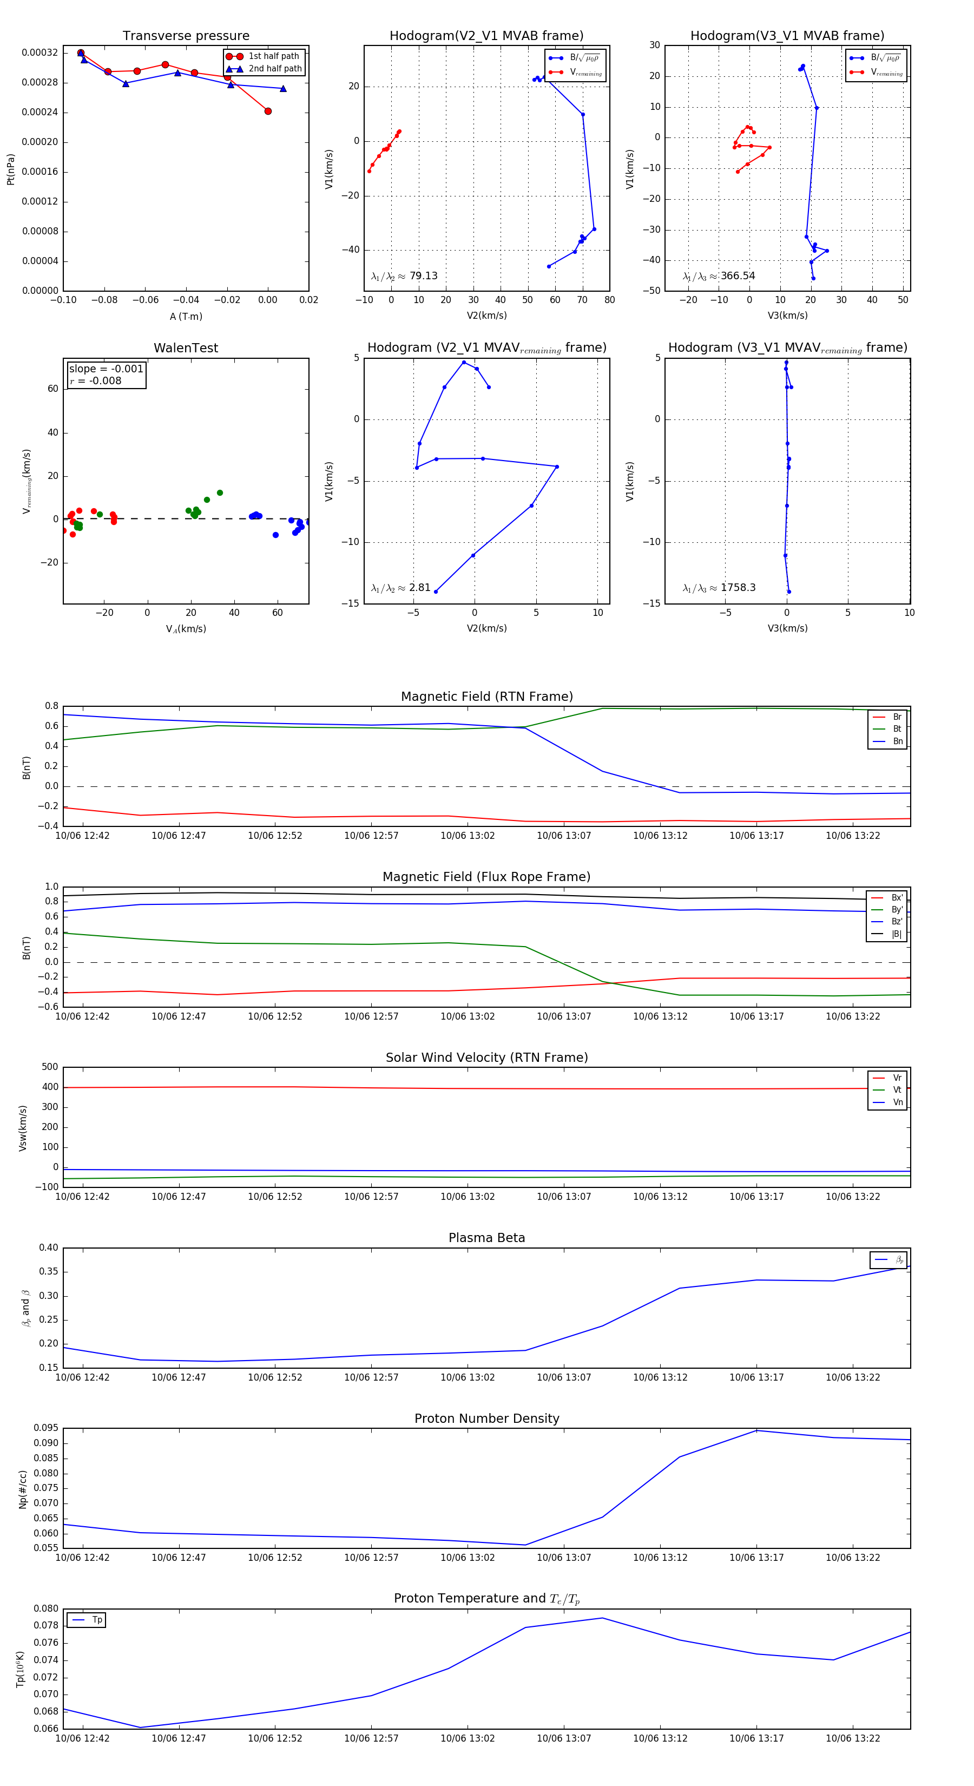This screenshot has height=1786, width=974.
Task: Click the 'V_A(km/s)' x-axis label in WalenTest
Action: point(186,629)
